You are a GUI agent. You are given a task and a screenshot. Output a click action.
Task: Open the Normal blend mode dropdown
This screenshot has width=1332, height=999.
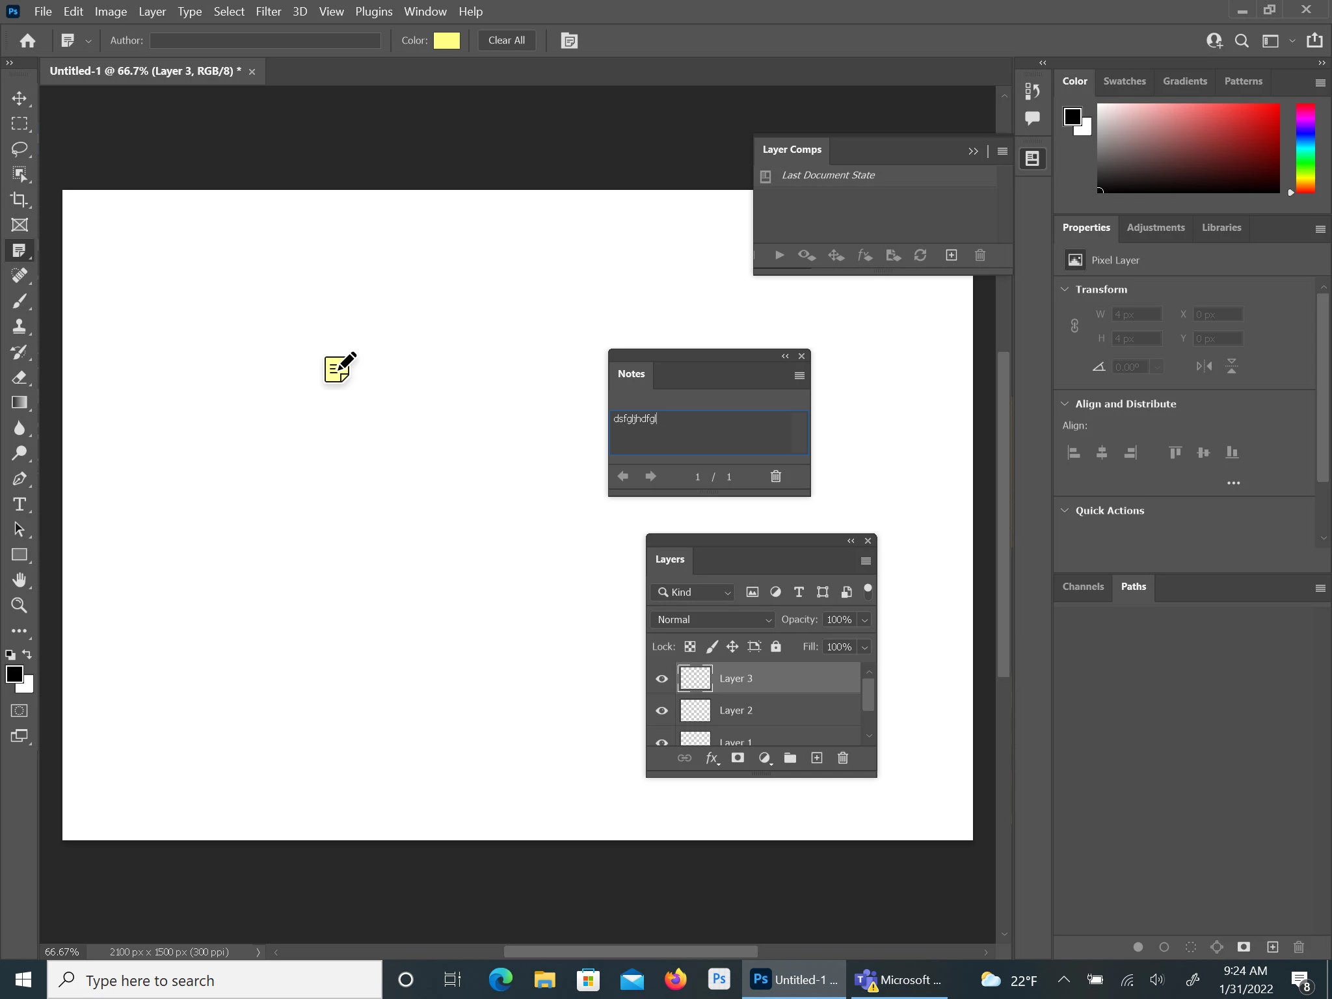pyautogui.click(x=713, y=620)
